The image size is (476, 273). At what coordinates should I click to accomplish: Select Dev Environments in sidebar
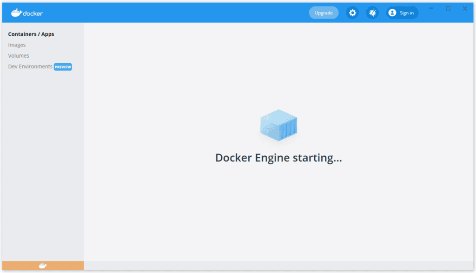coord(30,67)
